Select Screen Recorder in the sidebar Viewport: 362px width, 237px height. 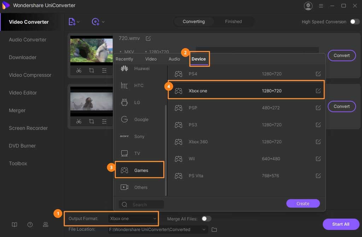(28, 128)
